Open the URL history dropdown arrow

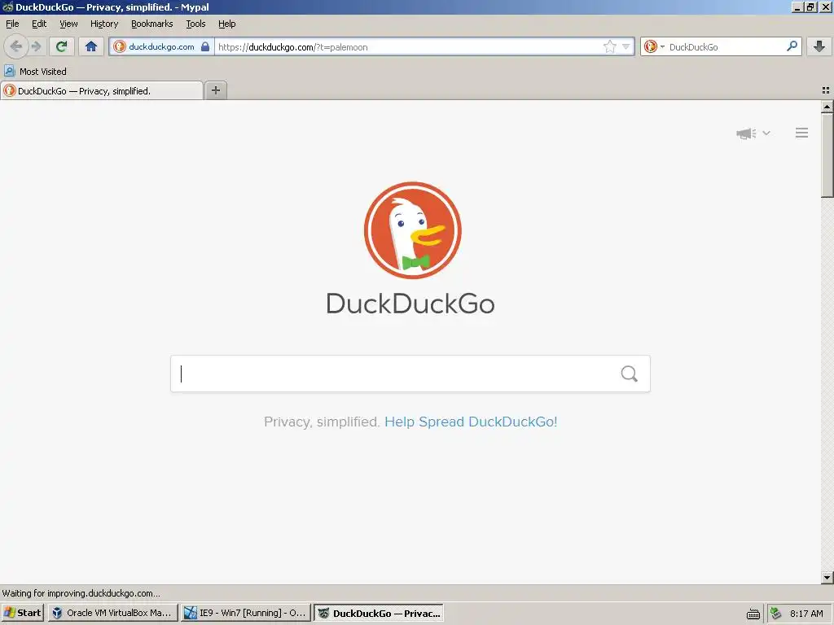626,46
